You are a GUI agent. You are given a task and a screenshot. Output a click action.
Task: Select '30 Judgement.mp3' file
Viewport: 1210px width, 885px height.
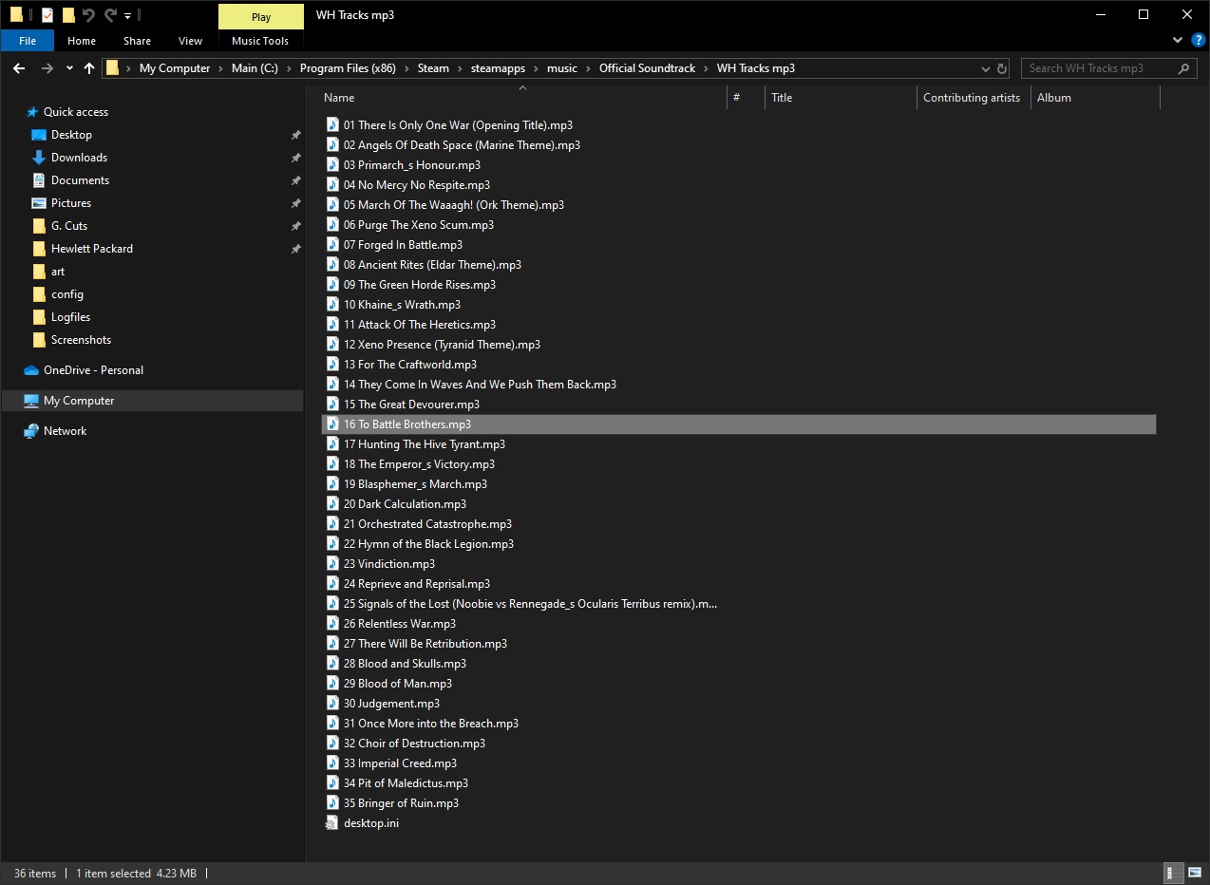[x=391, y=704]
